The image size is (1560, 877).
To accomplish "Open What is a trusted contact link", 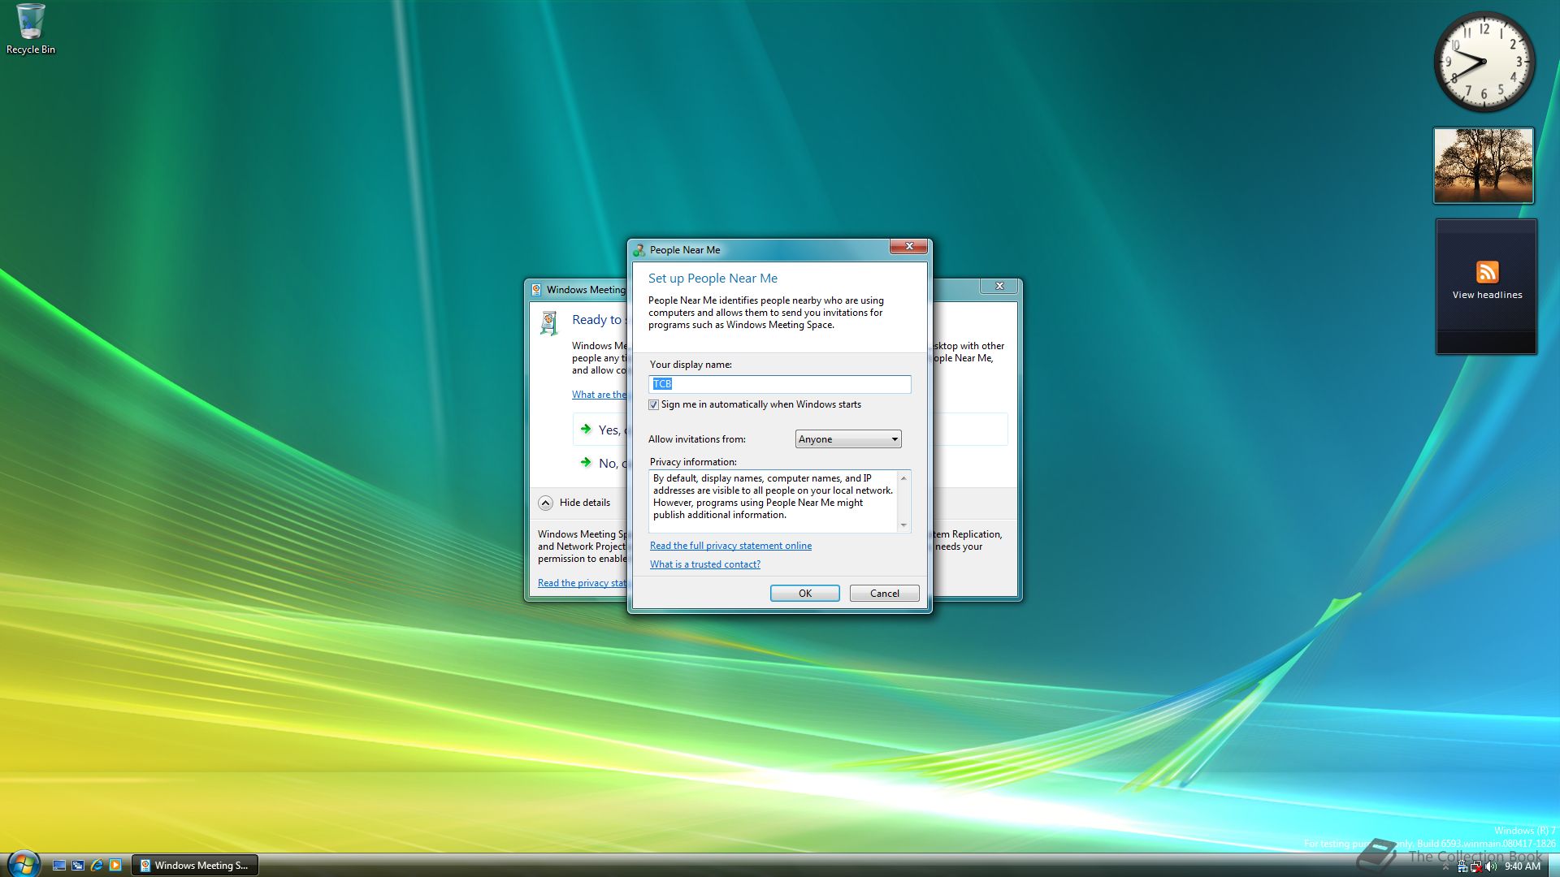I will [x=705, y=564].
